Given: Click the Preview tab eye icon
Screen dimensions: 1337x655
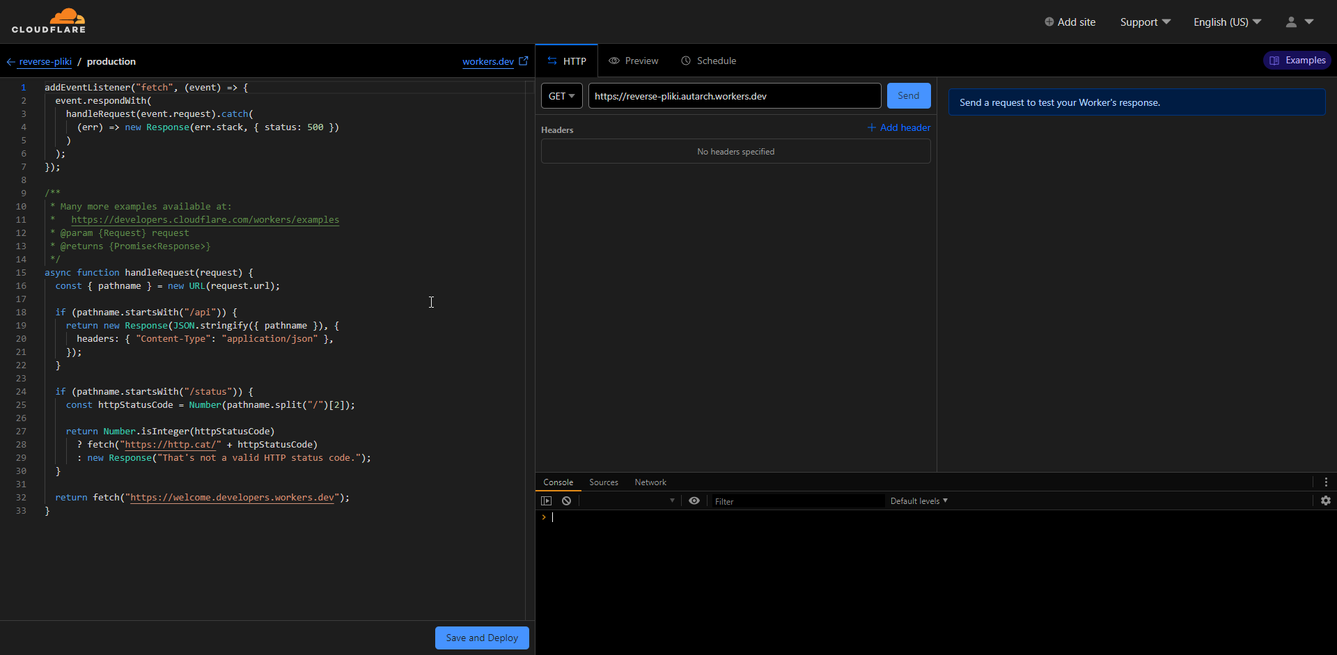Looking at the screenshot, I should [614, 61].
